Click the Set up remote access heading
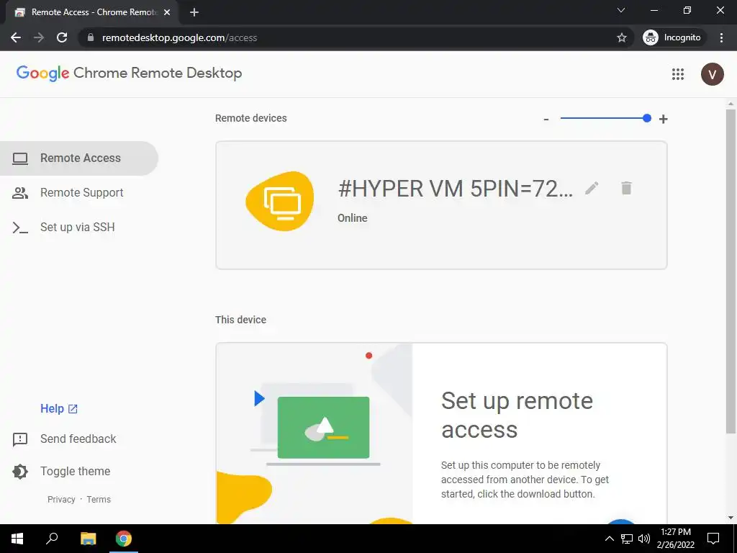This screenshot has width=737, height=553. [x=517, y=415]
